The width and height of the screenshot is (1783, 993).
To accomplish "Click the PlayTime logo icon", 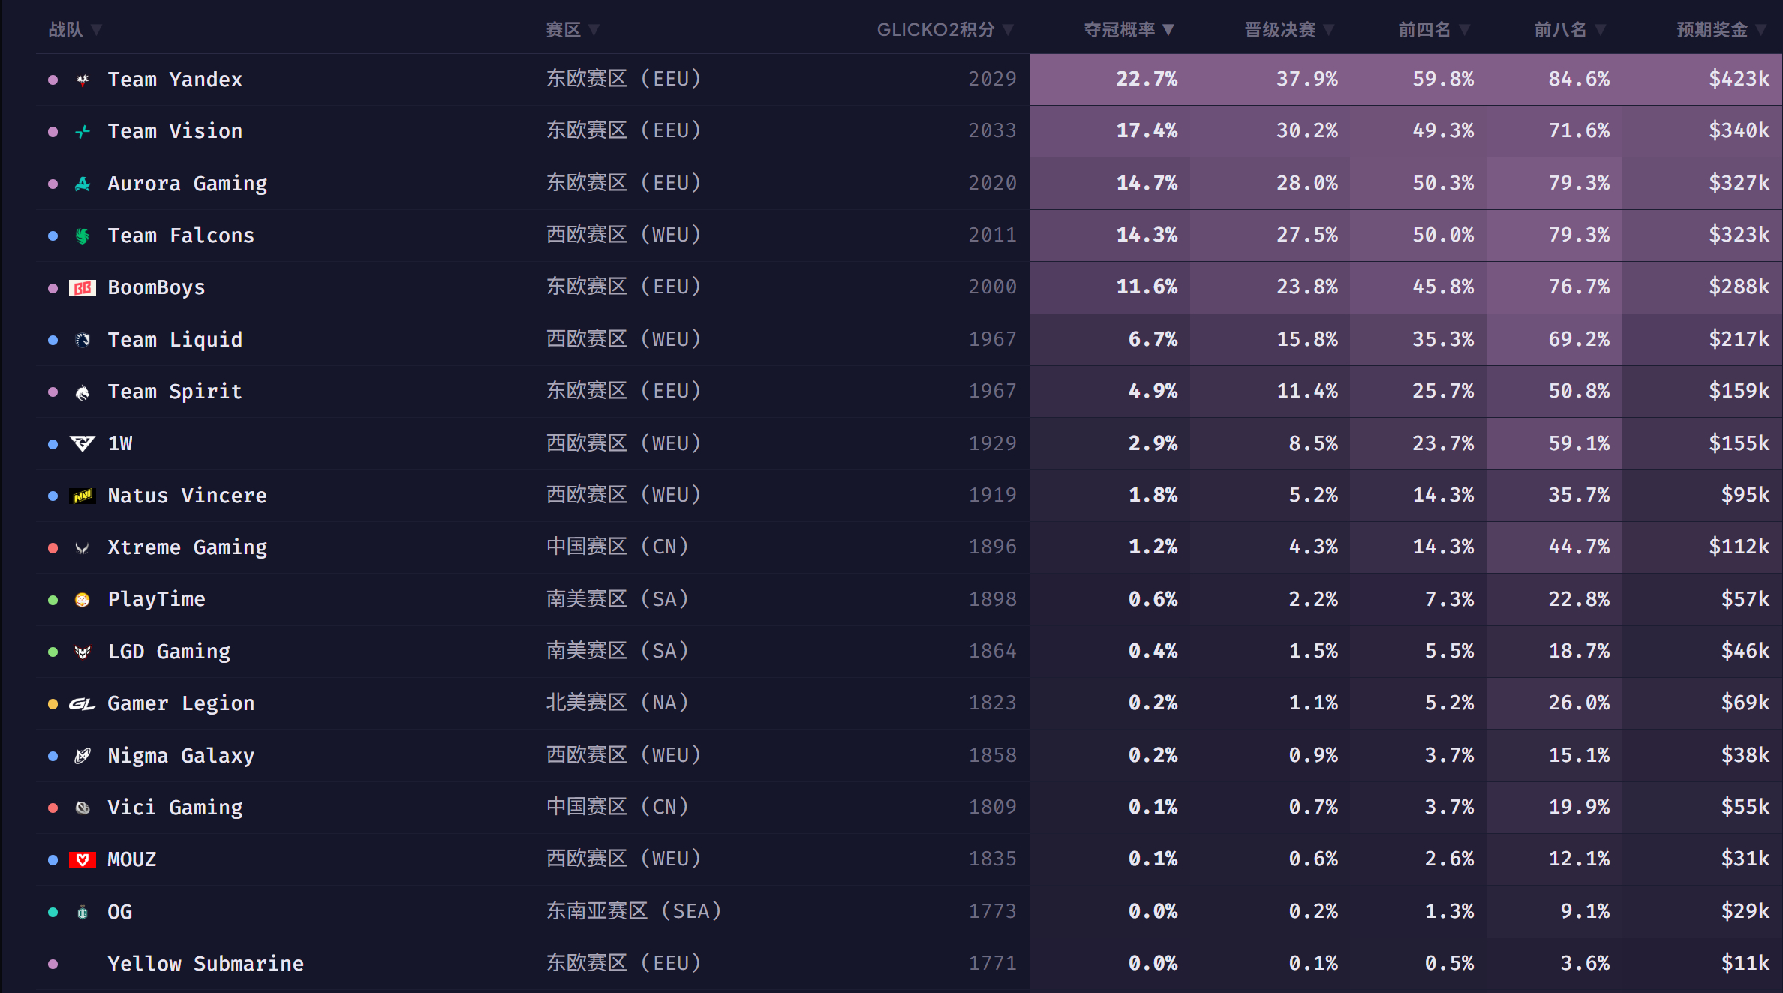I will pos(83,600).
